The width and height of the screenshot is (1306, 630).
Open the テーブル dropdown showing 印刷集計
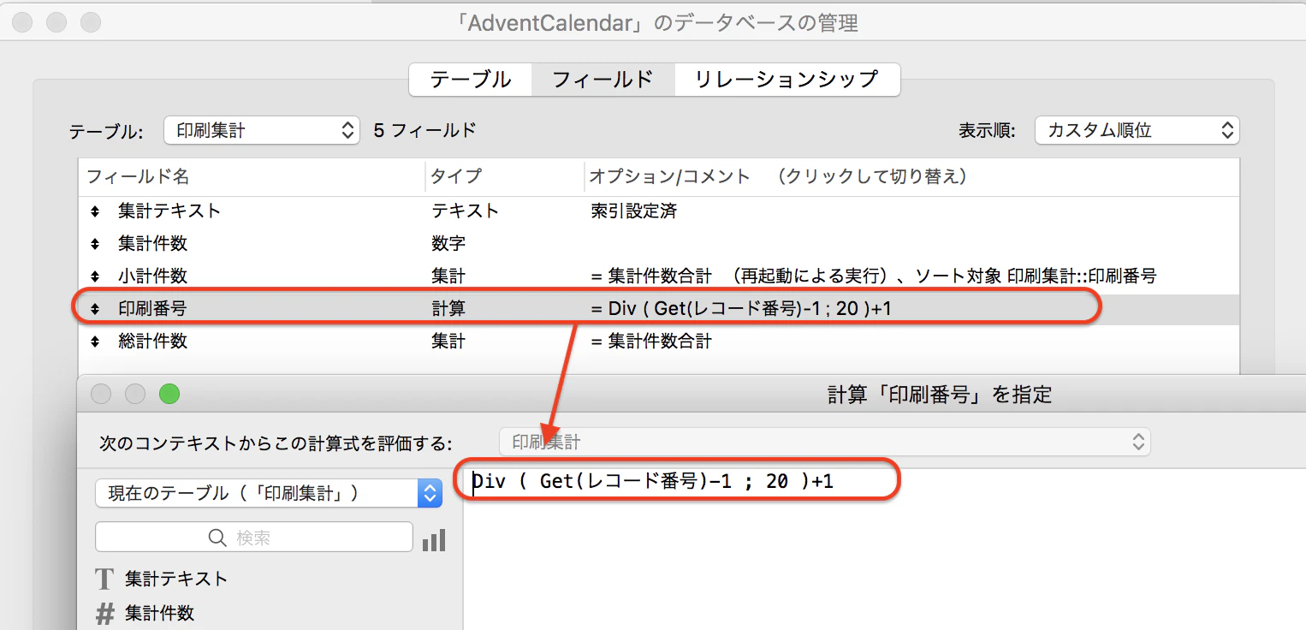tap(261, 130)
